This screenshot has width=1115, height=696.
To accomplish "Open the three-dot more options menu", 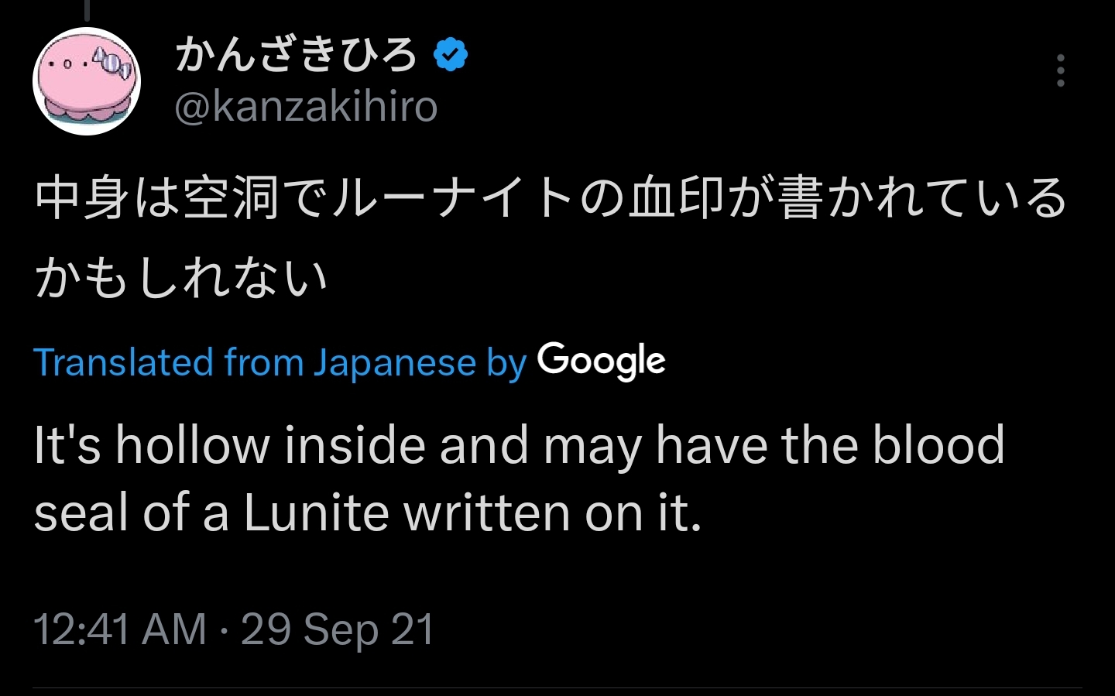I will 1060,70.
